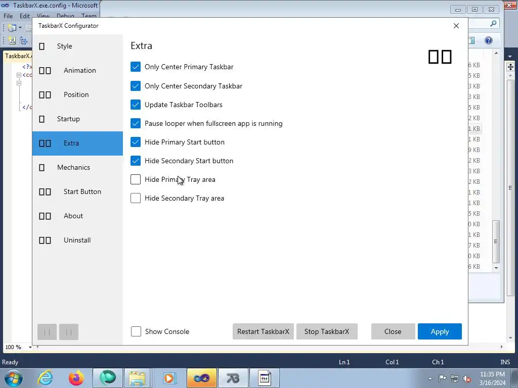Open the clock showing 11:35 PM
518x388 pixels.
[x=492, y=378]
